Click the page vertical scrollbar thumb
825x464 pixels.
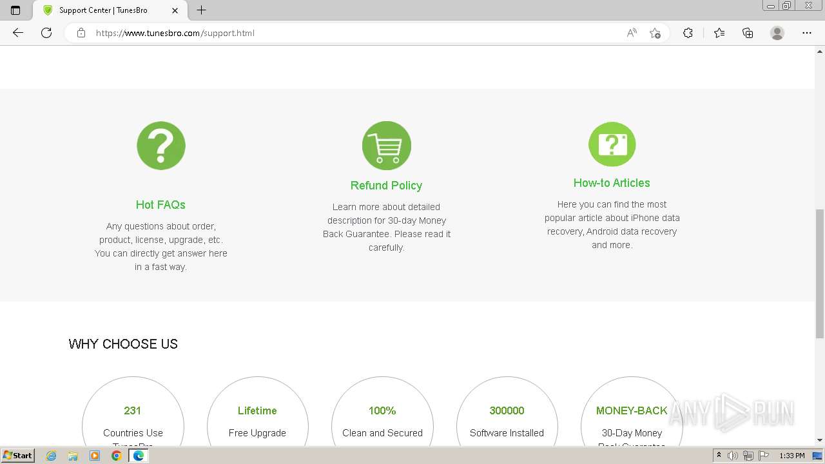(820, 273)
